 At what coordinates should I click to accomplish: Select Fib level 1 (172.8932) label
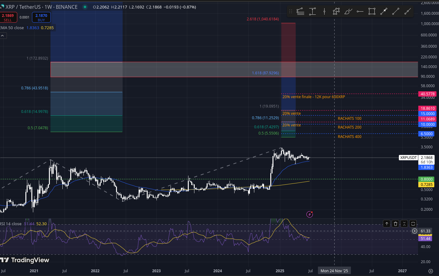(x=37, y=58)
